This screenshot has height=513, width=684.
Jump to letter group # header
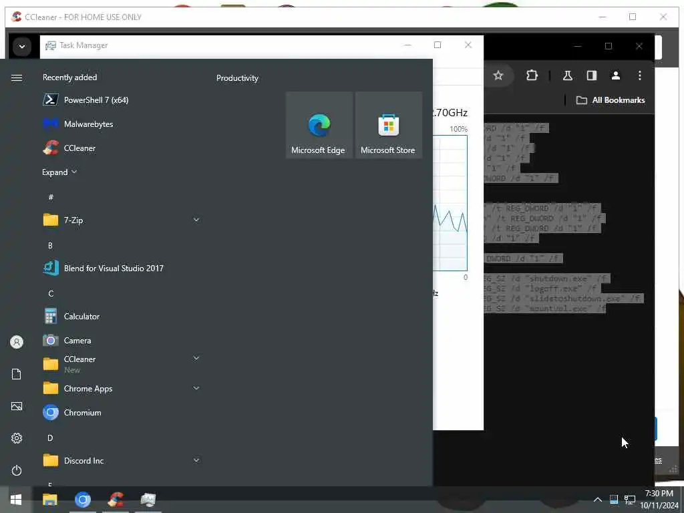pyautogui.click(x=51, y=197)
